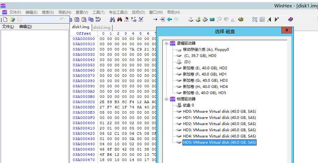Image resolution: width=318 pixels, height=163 pixels.
Task: Select logical drive (C:, 39.7 GB), HD0
Action: point(200,55)
